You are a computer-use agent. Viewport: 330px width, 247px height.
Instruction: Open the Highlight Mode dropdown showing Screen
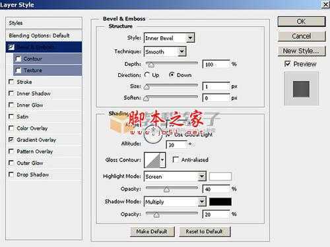[x=175, y=177]
